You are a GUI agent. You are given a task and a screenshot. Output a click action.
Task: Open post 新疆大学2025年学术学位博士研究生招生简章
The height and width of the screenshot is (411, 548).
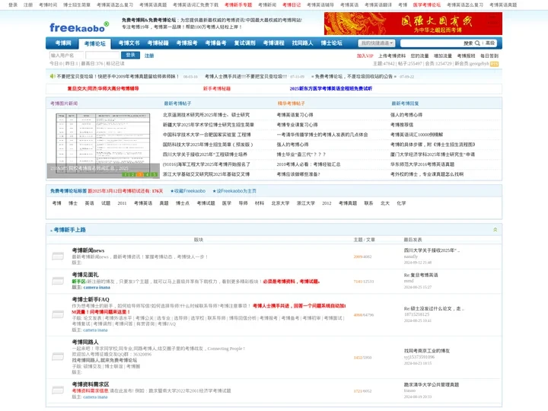209,125
